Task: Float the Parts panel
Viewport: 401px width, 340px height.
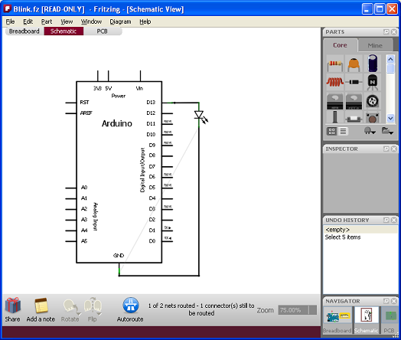Action: click(386, 31)
